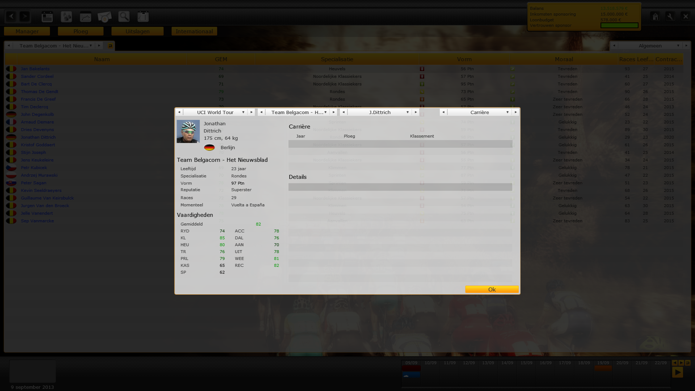
Task: Click the home icon at top right
Action: click(x=655, y=17)
